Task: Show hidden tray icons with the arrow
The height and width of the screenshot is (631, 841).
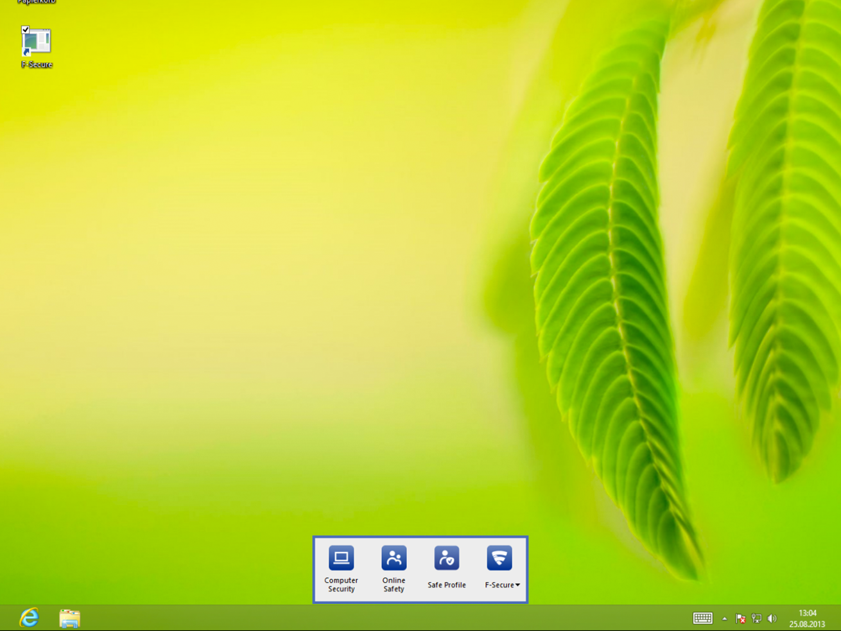Action: pyautogui.click(x=724, y=619)
